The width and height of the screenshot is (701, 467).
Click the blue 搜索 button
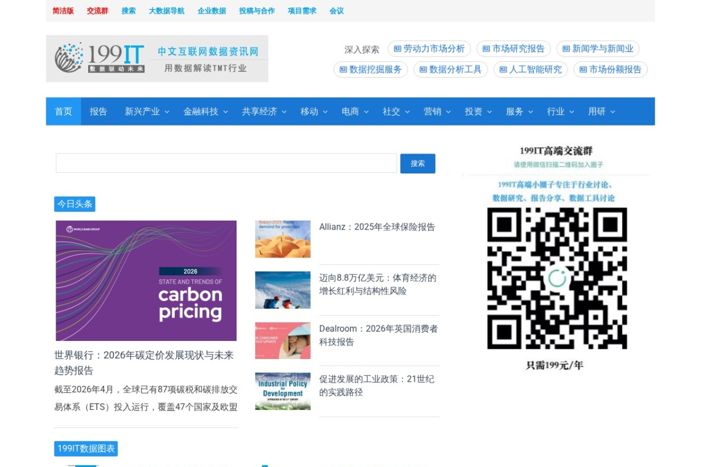click(x=418, y=163)
